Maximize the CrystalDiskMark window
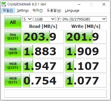This screenshot has width=111, height=101. (x=91, y=4)
